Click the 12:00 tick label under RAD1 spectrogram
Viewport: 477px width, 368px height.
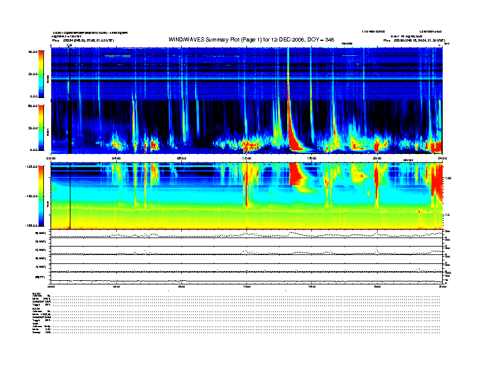coord(247,158)
